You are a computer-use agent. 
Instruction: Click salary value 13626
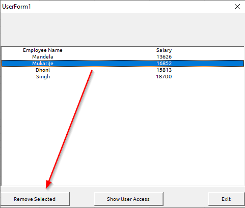coord(164,56)
